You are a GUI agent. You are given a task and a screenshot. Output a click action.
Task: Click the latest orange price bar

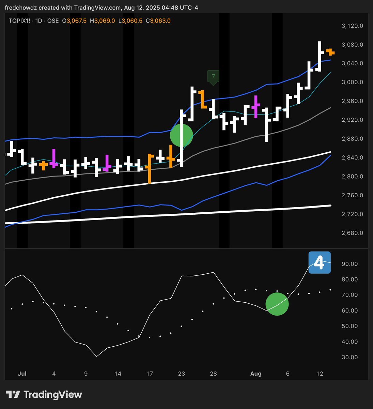pos(330,52)
